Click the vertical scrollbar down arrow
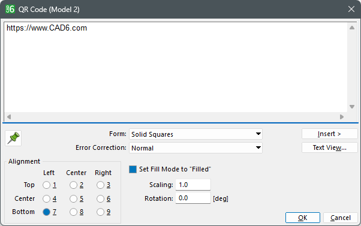 (352, 107)
